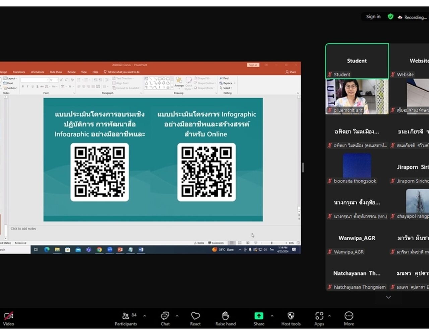Select the pluemchit arit video tile
This screenshot has height=335, width=429.
(357, 96)
